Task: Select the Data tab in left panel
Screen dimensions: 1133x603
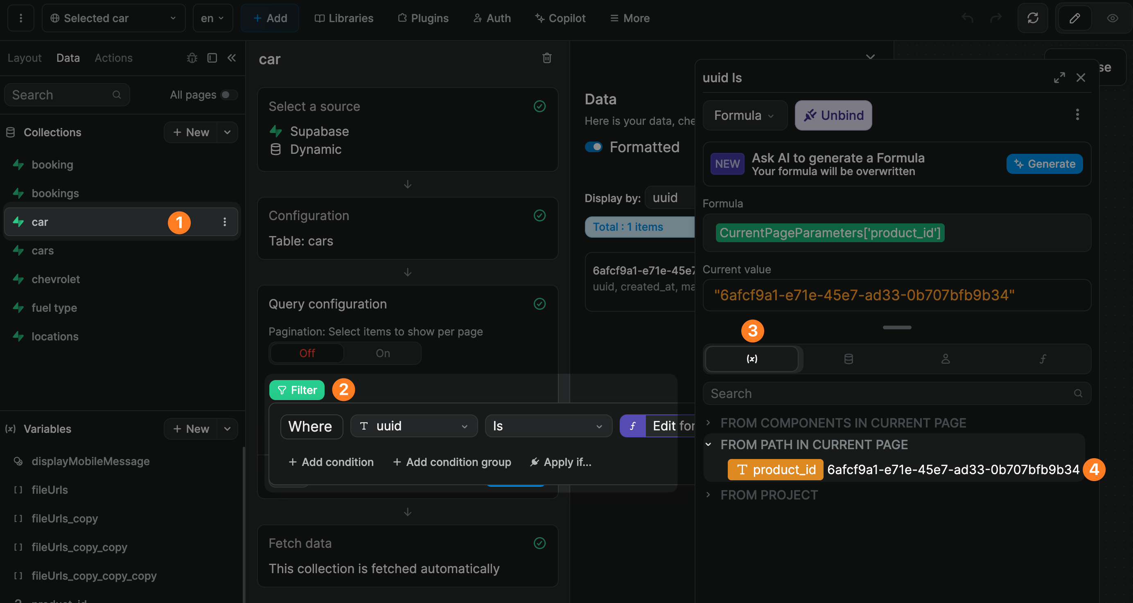Action: 68,57
